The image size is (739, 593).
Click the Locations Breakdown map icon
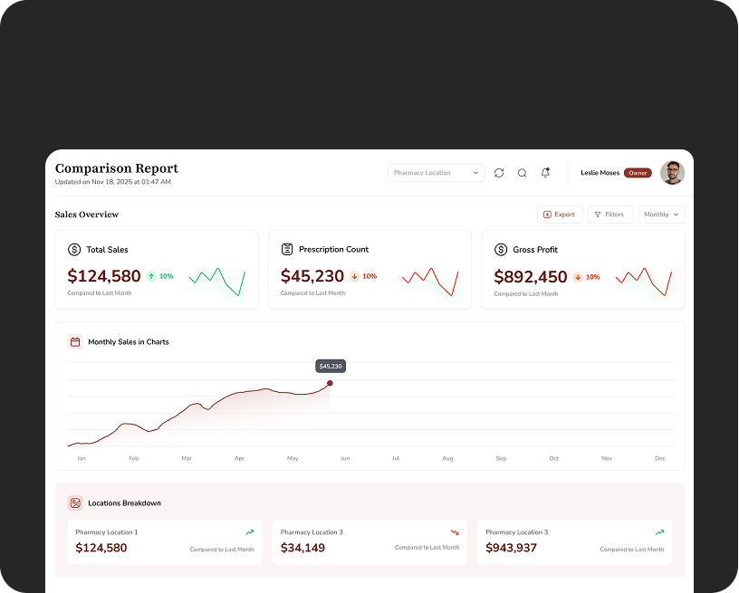click(x=74, y=502)
